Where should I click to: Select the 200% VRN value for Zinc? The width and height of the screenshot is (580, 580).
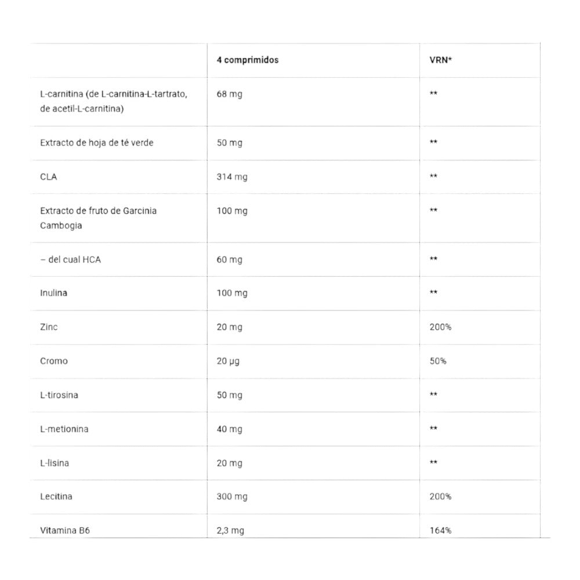[441, 327]
